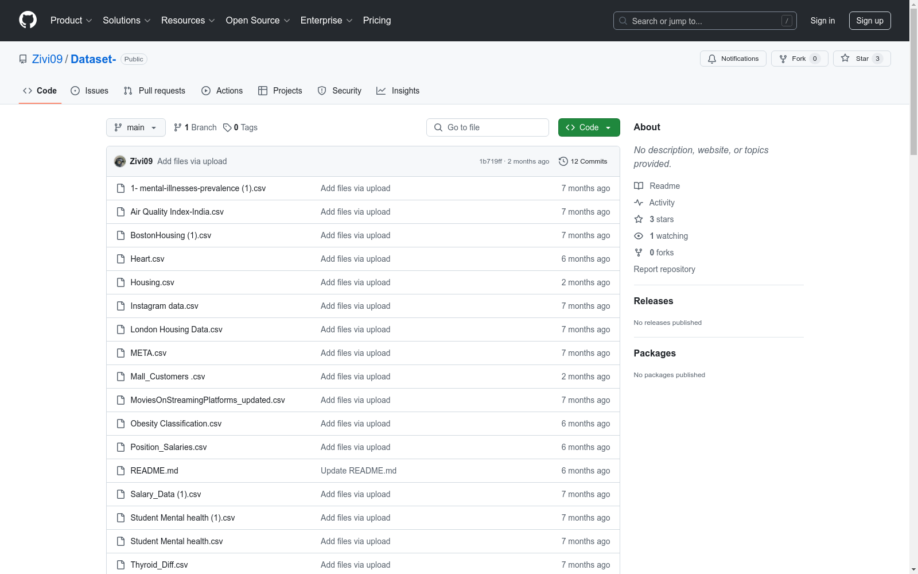Open MoviesOnStreamingPlatforms_updated.csv file
The image size is (918, 574).
[208, 400]
